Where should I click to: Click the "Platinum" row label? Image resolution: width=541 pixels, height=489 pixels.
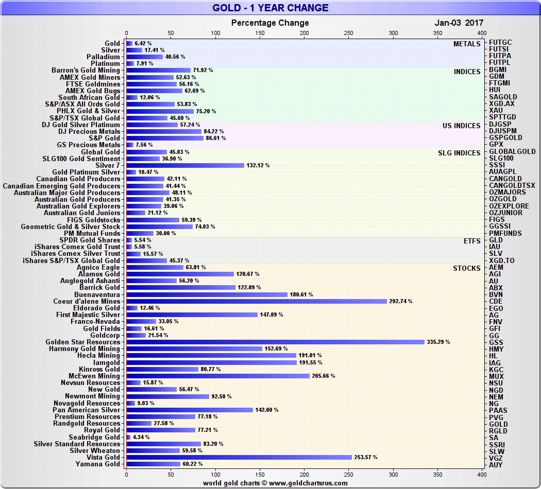click(x=105, y=63)
